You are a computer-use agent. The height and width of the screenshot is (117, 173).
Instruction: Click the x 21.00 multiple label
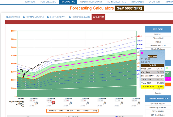point(140,45)
